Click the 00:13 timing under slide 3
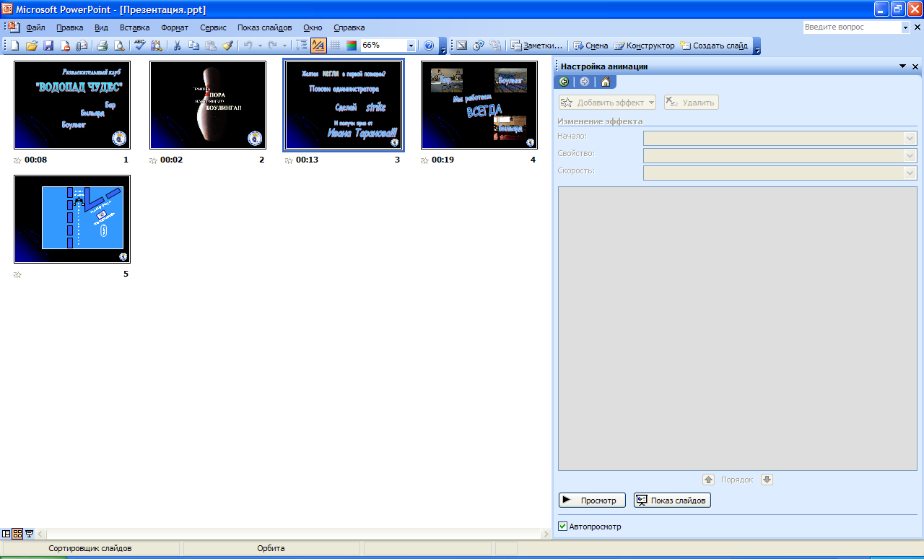The image size is (924, 559). click(x=307, y=160)
